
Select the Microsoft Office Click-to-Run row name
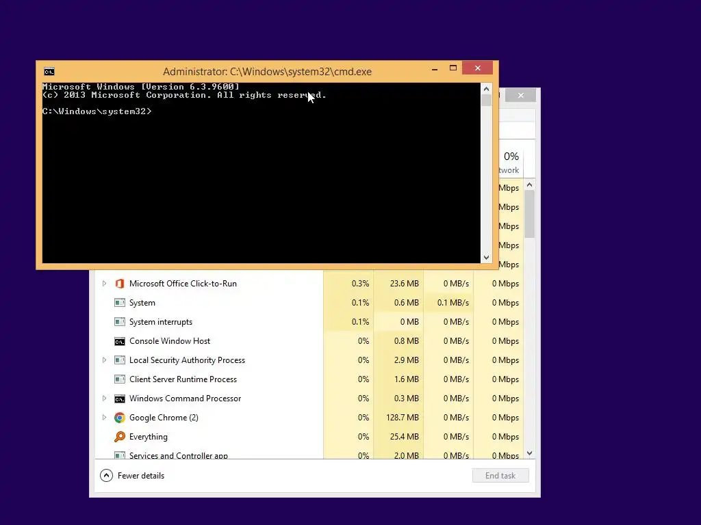[183, 284]
